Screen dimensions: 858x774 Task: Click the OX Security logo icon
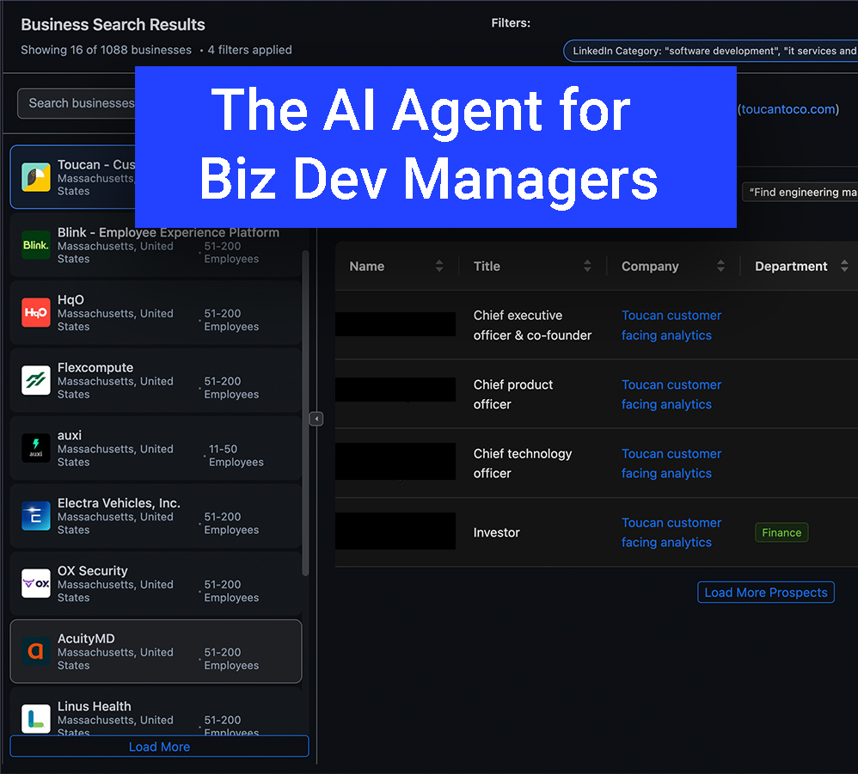[36, 584]
